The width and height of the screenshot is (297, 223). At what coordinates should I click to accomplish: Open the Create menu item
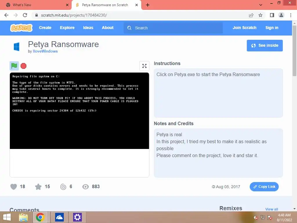(x=45, y=28)
